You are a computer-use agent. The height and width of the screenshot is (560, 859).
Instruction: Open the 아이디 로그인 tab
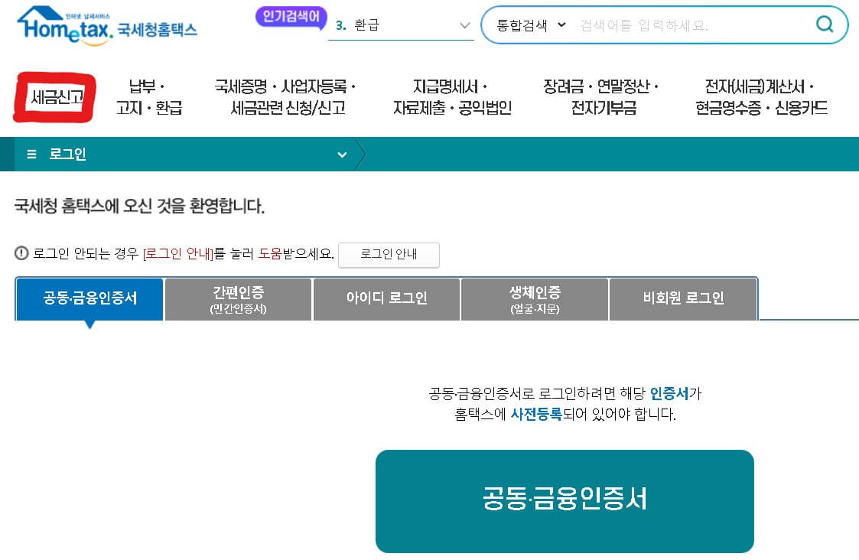point(386,299)
